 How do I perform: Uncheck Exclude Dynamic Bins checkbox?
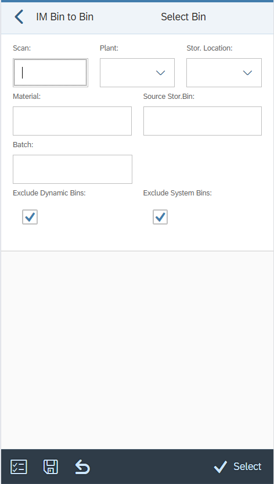(30, 217)
